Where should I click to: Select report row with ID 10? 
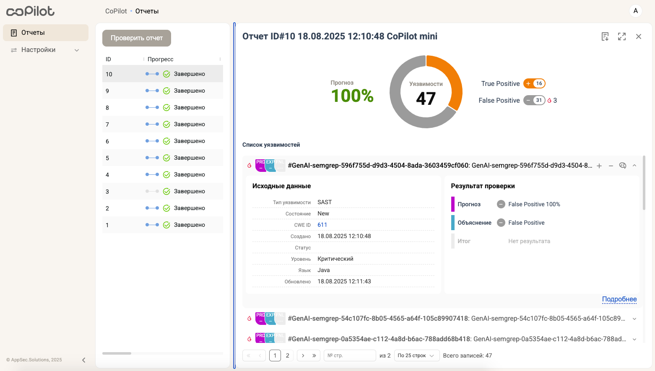coord(163,74)
